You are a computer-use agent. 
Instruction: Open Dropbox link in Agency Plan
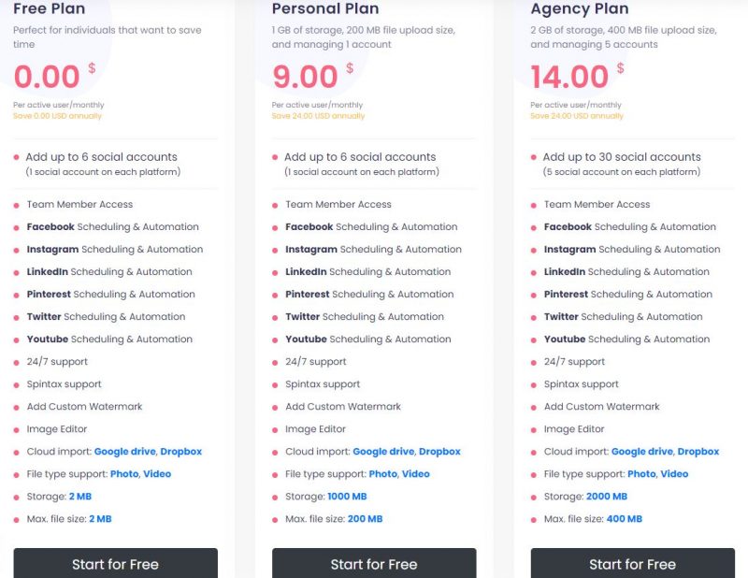click(x=698, y=451)
